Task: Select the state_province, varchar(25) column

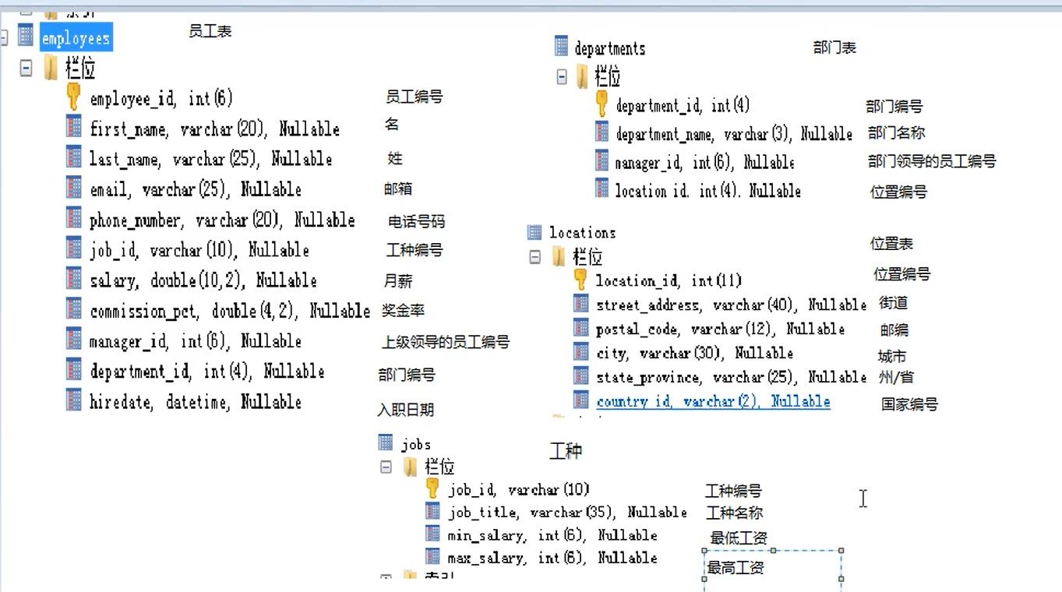Action: (731, 377)
